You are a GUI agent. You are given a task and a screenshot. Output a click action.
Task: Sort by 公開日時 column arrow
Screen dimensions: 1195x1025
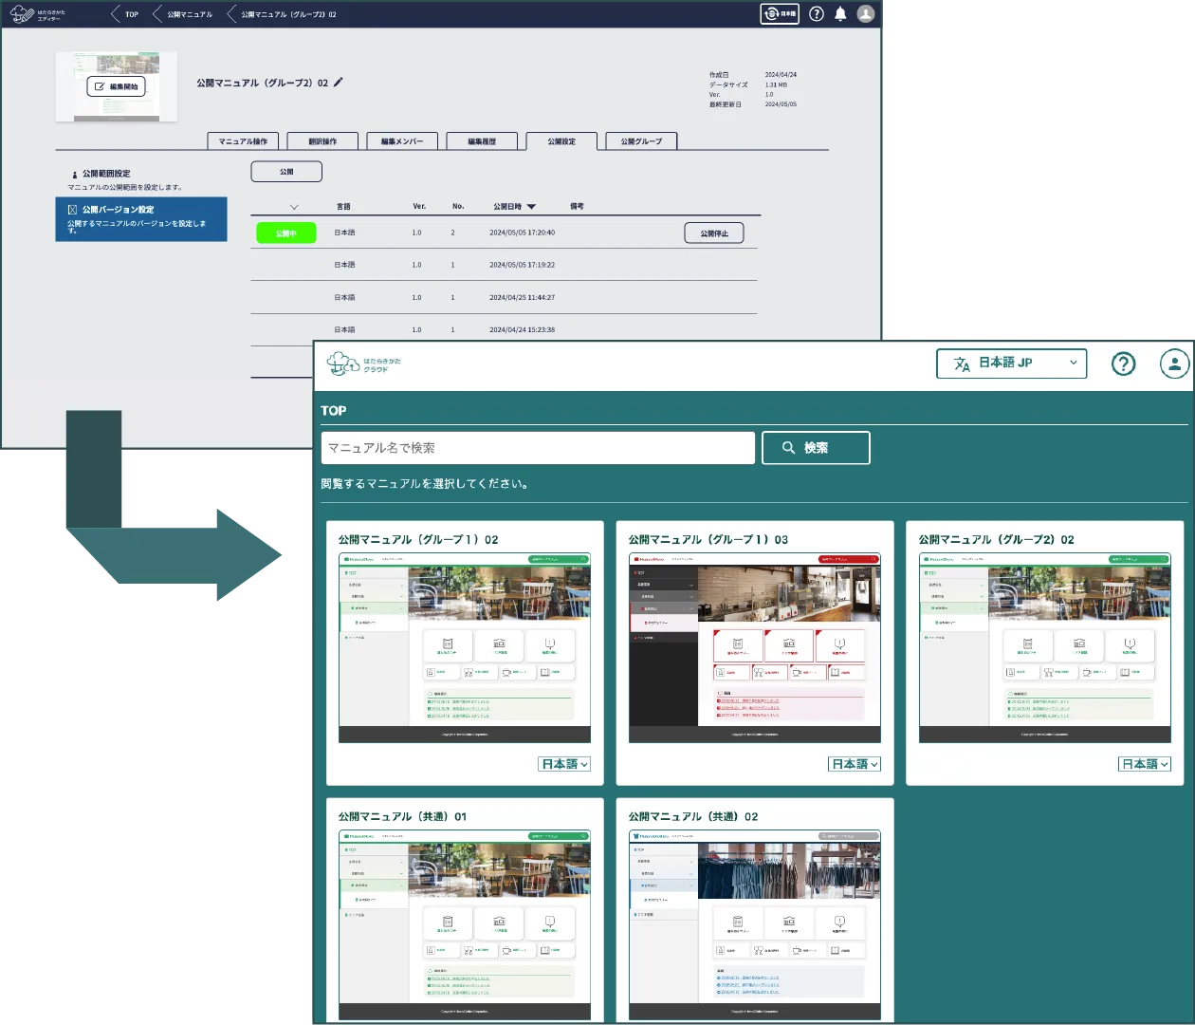click(531, 207)
